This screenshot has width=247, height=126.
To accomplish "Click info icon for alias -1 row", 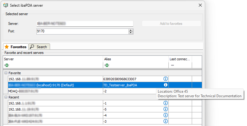I will tap(166, 103).
